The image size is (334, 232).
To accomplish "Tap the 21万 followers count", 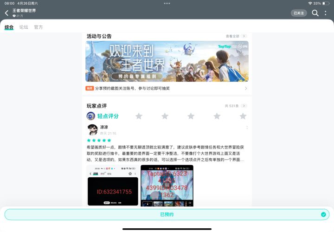I will click(x=18, y=16).
